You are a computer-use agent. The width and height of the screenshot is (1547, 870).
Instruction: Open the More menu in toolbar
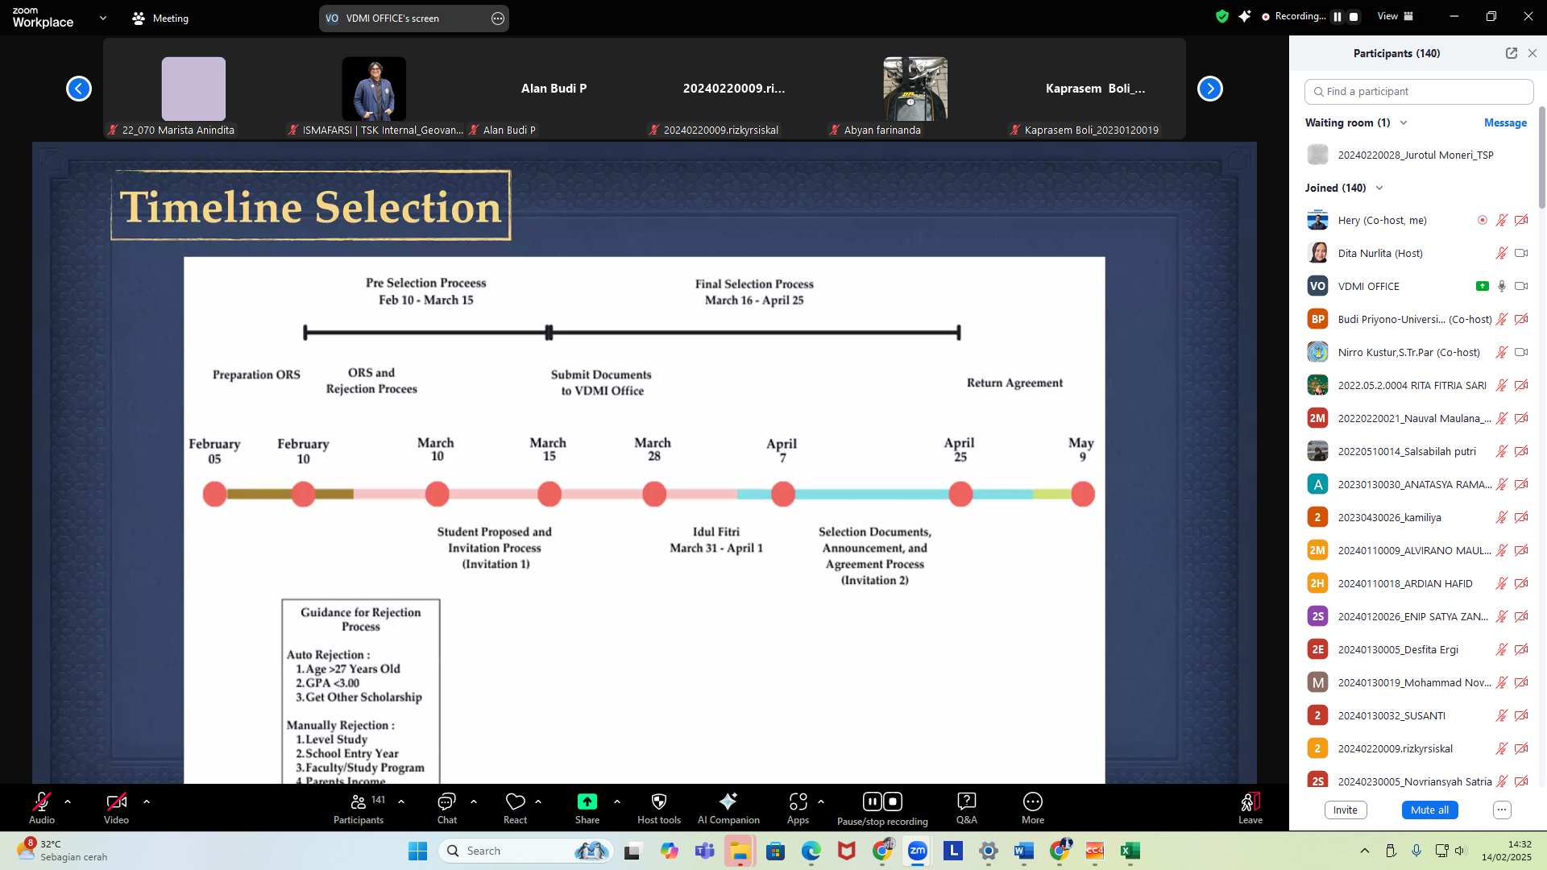pyautogui.click(x=1032, y=802)
